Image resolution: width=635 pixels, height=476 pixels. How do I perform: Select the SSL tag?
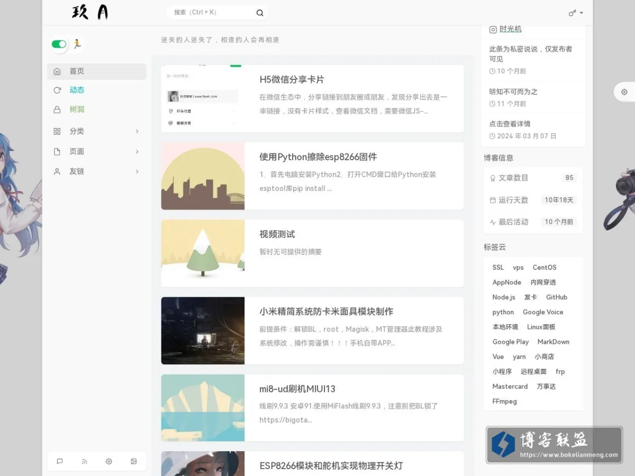[498, 268]
